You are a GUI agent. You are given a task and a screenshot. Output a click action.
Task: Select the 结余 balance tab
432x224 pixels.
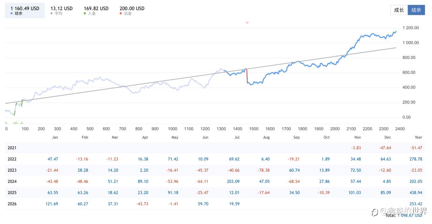pos(416,10)
